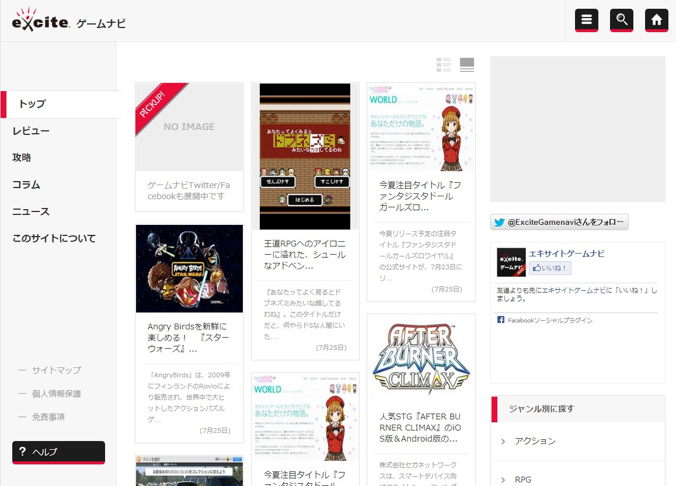Open the racing game thumbnail at bottom
This screenshot has width=676, height=486.
coord(189,471)
